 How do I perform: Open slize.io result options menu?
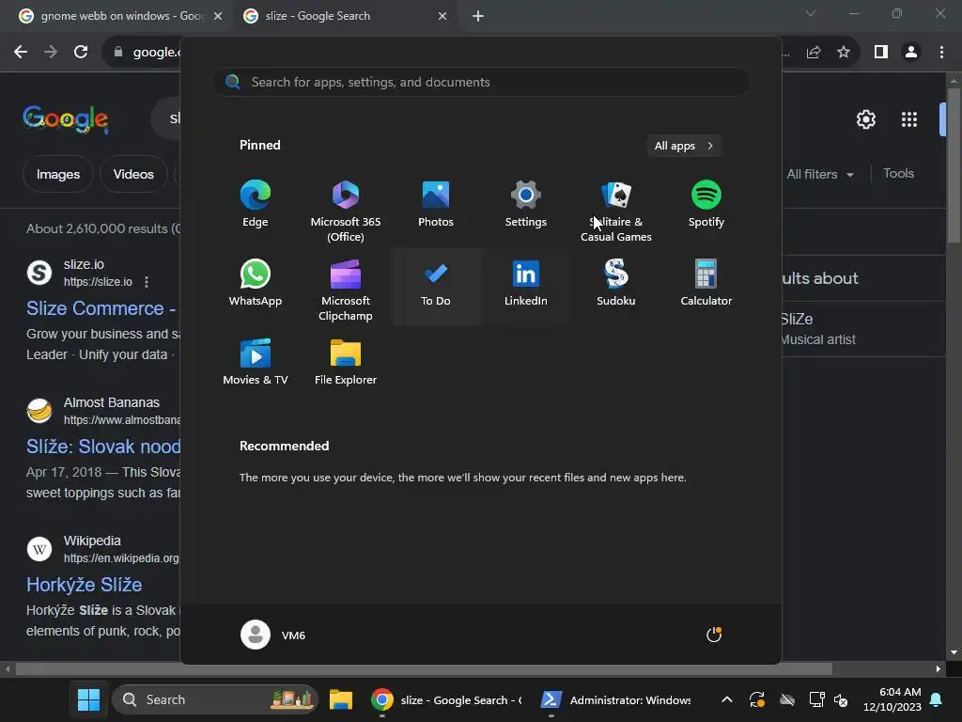[x=146, y=282]
